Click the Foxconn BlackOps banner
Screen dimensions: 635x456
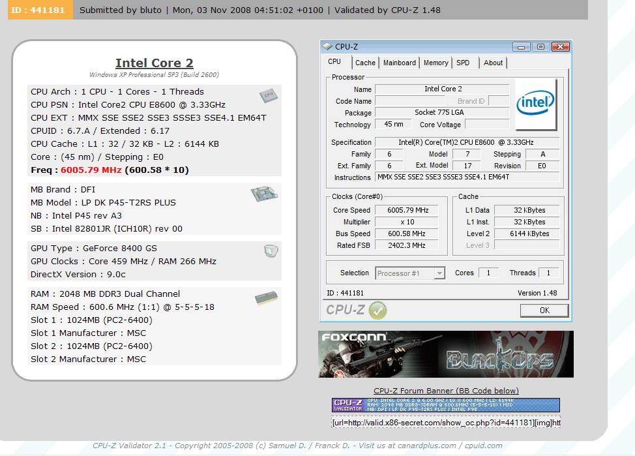pos(446,355)
